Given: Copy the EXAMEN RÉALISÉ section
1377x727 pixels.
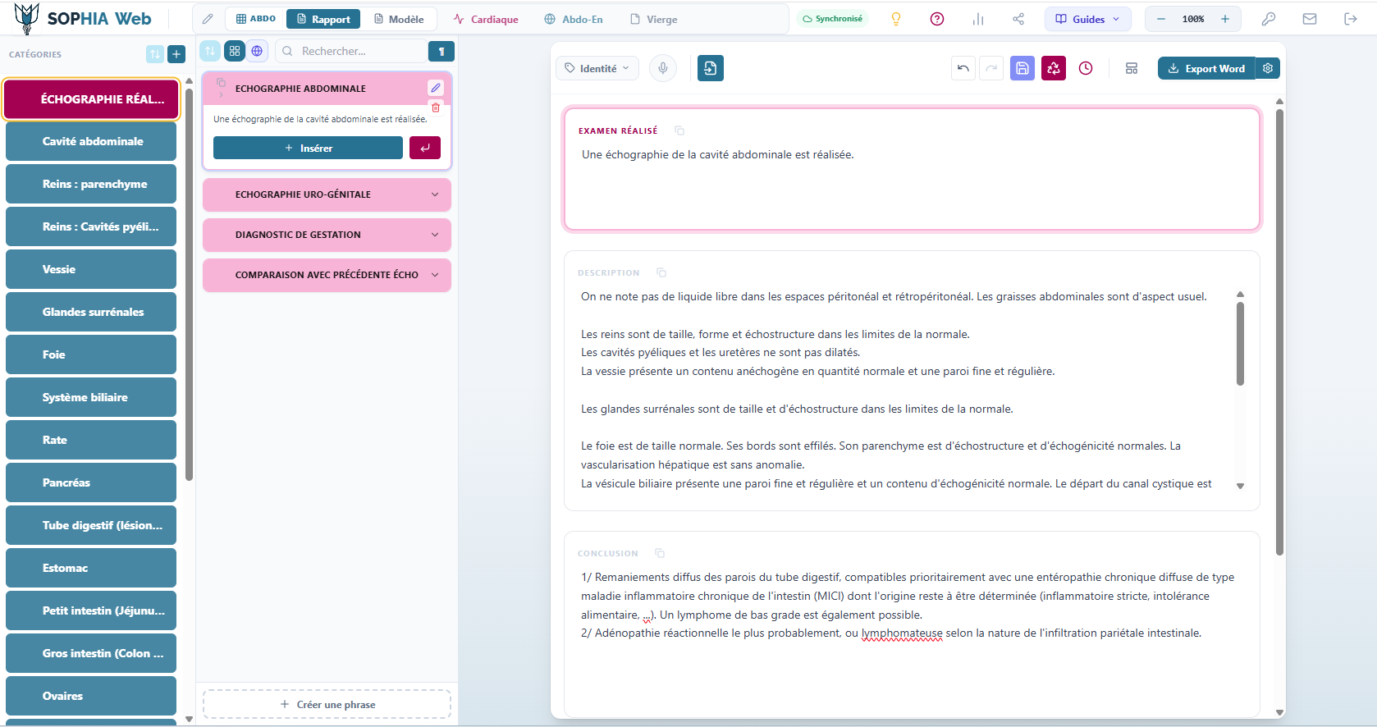Looking at the screenshot, I should 679,130.
